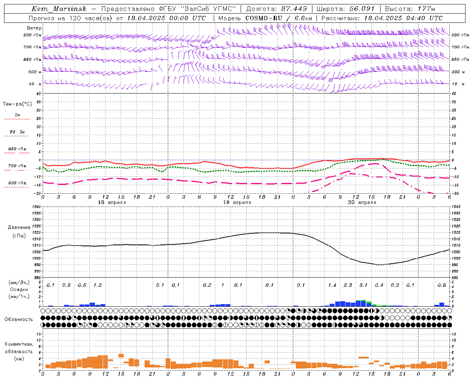This screenshot has width=471, height=377.
Task: Click the 3-hour precipitation value 0.9
Action: tap(442, 285)
